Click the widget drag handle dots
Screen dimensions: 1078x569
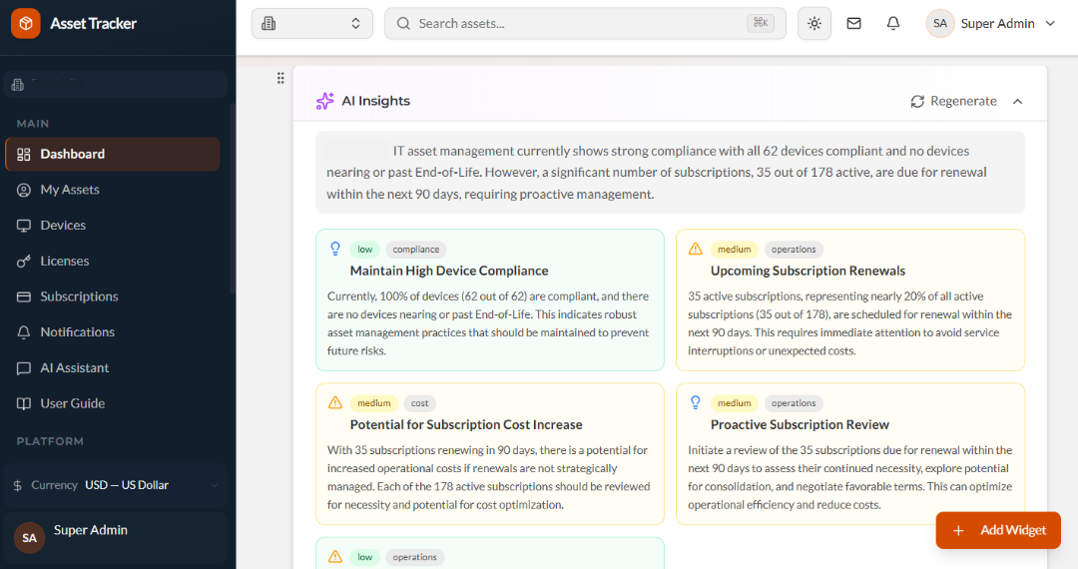point(280,78)
